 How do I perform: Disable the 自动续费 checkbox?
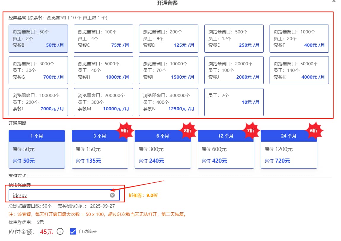pos(73,232)
